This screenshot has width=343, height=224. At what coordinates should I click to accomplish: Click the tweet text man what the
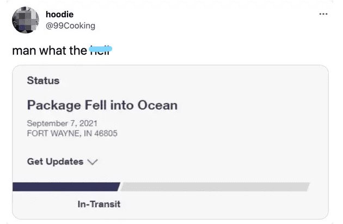point(50,51)
